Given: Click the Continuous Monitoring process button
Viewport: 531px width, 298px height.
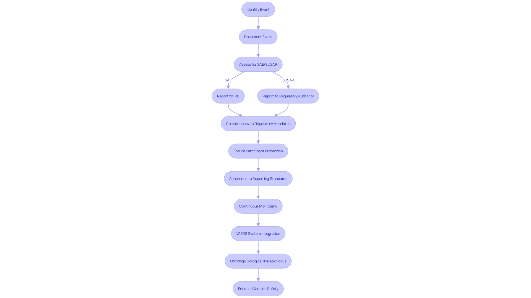Looking at the screenshot, I should coord(258,206).
